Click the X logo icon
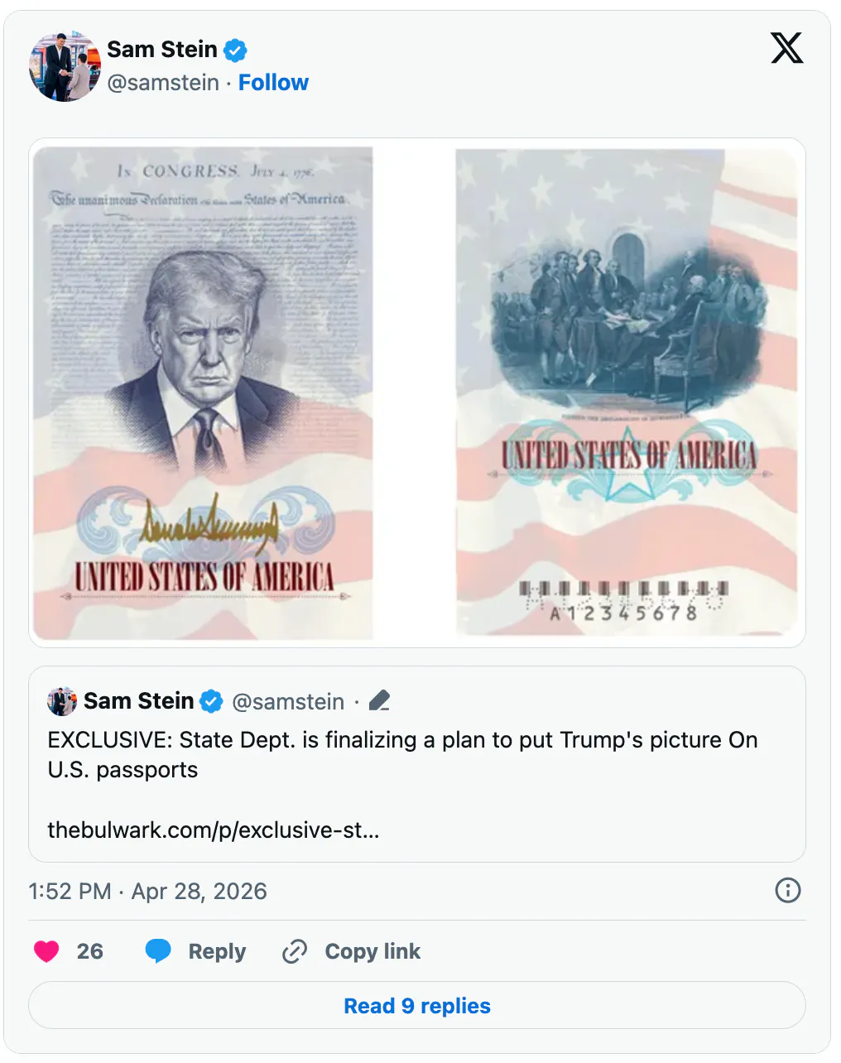Screen dimensions: 841x1063 click(x=786, y=48)
